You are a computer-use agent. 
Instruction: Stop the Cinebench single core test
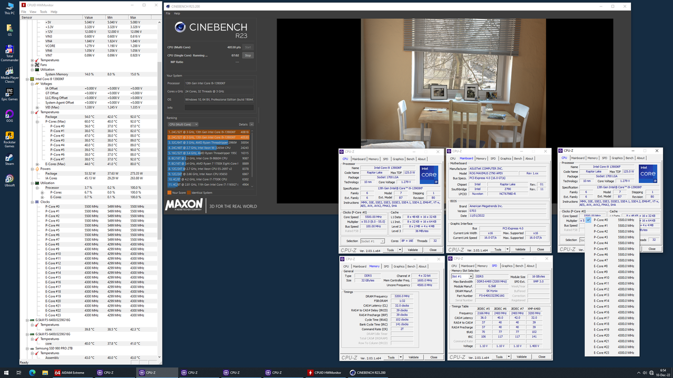(x=248, y=55)
